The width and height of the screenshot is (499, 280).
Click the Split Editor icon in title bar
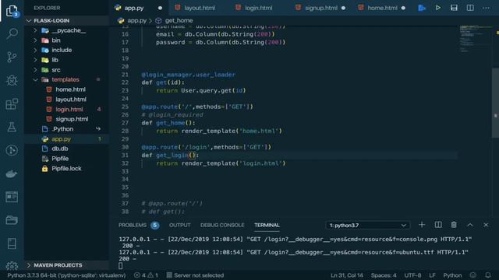[x=470, y=8]
